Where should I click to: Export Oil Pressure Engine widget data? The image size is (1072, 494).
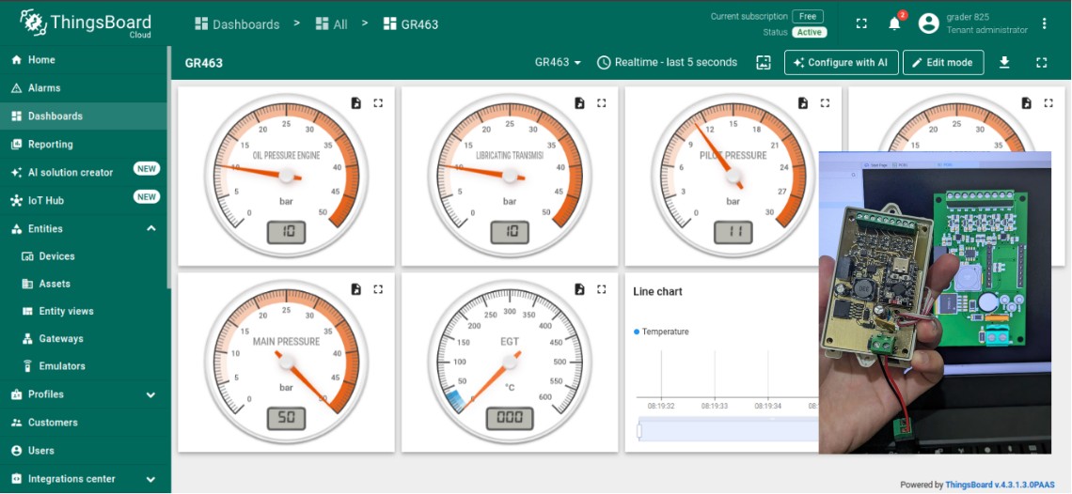pos(356,103)
